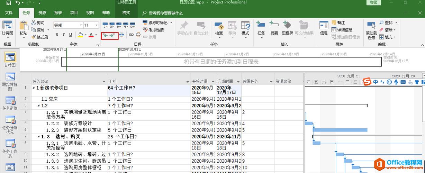The image size is (425, 173).
Task: Click the Cut (剪切) scissors icon
Action: pyautogui.click(x=34, y=23)
